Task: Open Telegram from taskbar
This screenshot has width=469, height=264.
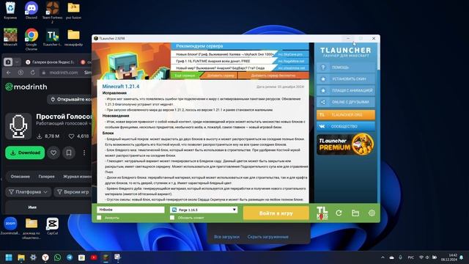Action: (70, 257)
